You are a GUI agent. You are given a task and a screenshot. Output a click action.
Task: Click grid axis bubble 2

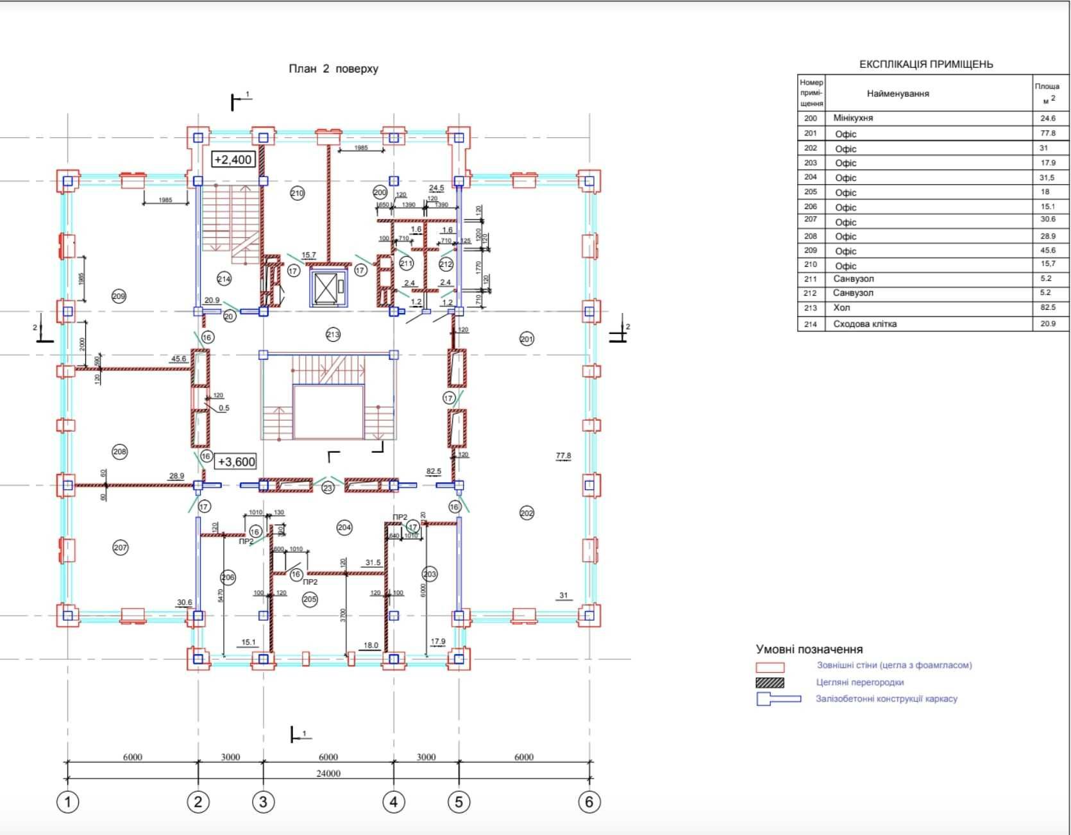[198, 802]
